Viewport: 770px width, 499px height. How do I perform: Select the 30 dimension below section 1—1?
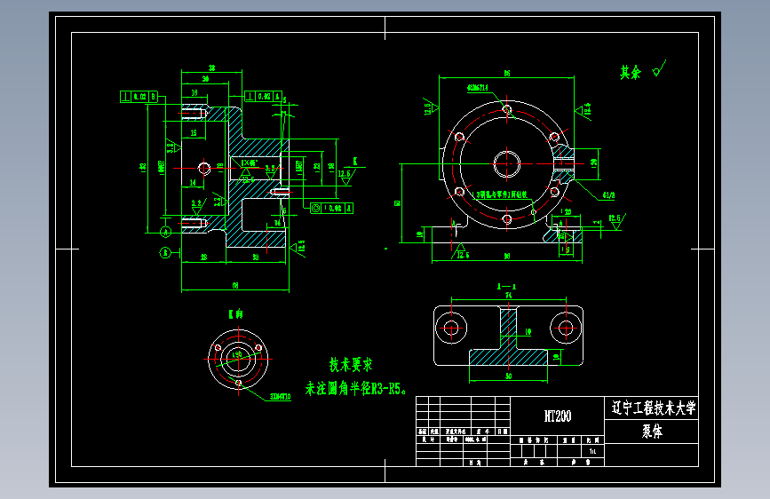pos(508,376)
